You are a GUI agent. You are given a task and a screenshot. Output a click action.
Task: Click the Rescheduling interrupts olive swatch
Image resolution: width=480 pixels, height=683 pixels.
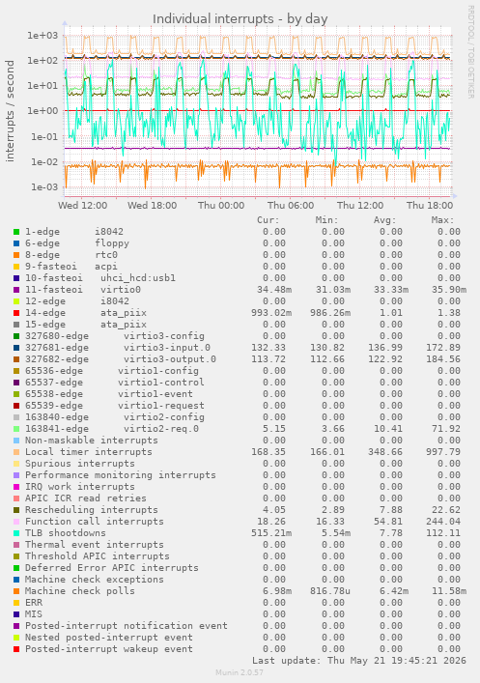pyautogui.click(x=16, y=510)
